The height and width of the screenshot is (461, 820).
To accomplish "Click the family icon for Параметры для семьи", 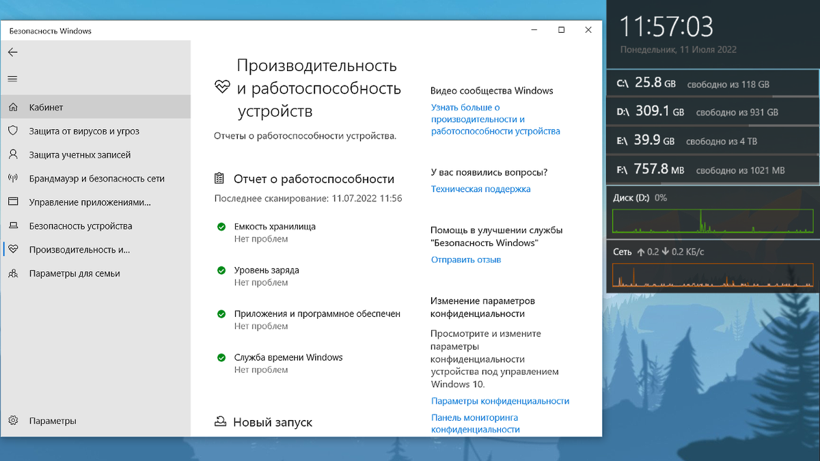I will pos(12,273).
